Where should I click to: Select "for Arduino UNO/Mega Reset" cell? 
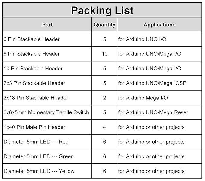click(153, 112)
